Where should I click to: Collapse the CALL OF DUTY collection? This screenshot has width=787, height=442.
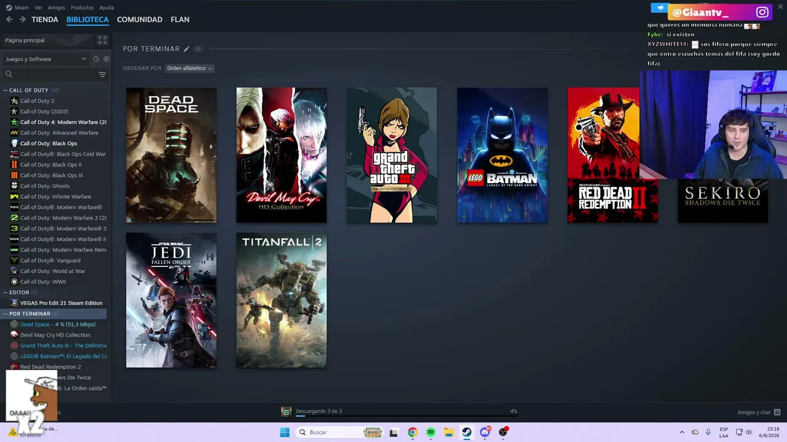pos(6,90)
